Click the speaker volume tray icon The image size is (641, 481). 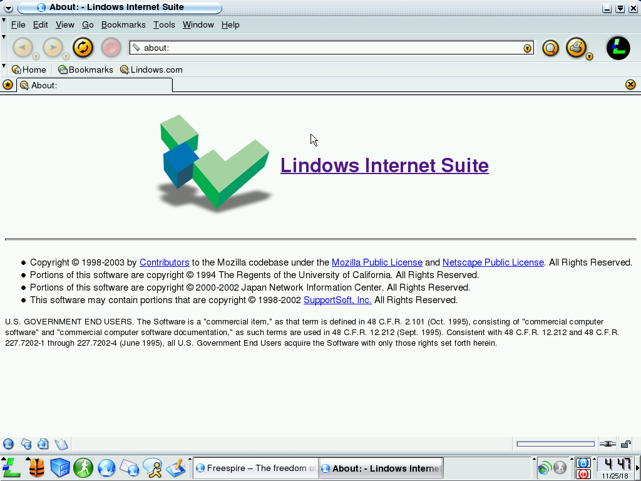pos(545,467)
